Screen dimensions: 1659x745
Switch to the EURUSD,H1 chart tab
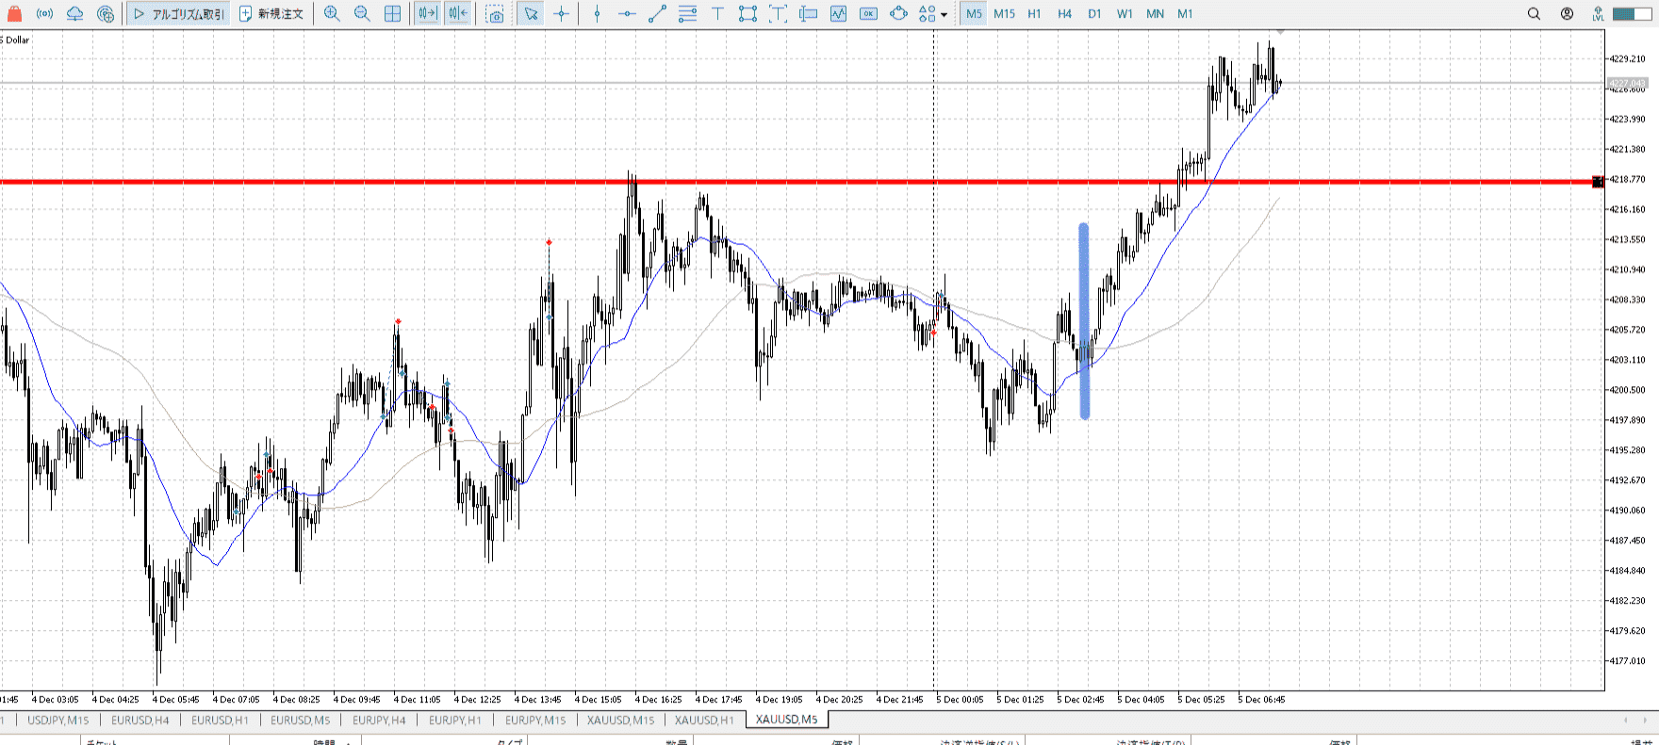tap(220, 721)
